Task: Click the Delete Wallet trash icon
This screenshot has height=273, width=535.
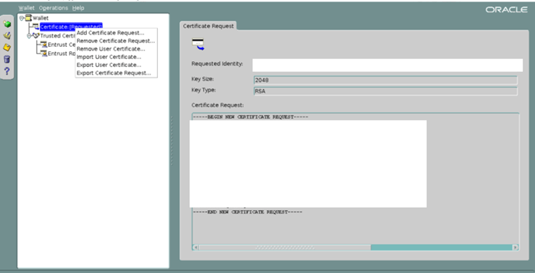Action: pos(7,59)
